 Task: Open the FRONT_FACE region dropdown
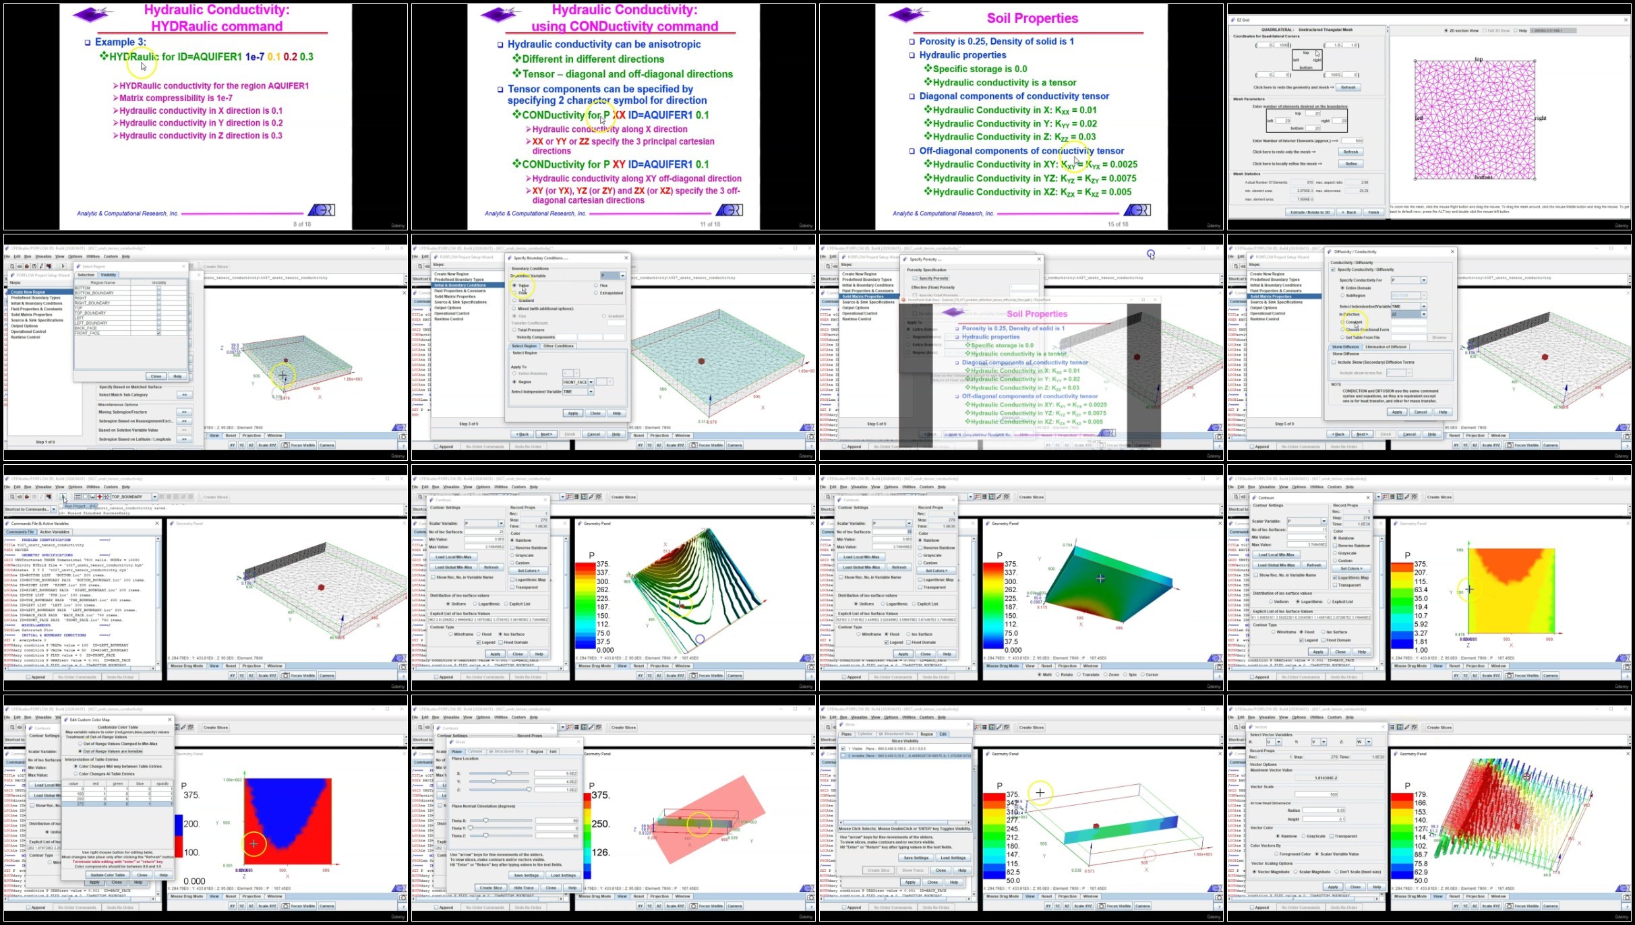click(591, 382)
